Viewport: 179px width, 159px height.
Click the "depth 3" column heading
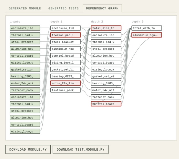(138, 22)
